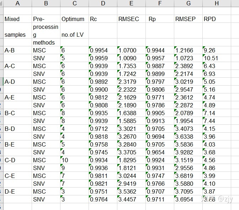
Task: Click Rc value 0.9935
Action: 103,113
